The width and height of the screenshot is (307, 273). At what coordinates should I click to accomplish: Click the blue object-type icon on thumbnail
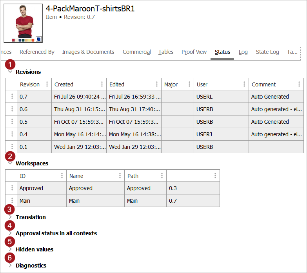[38, 39]
